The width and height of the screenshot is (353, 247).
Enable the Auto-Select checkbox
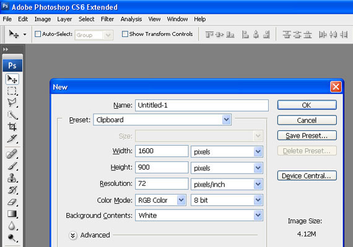38,34
